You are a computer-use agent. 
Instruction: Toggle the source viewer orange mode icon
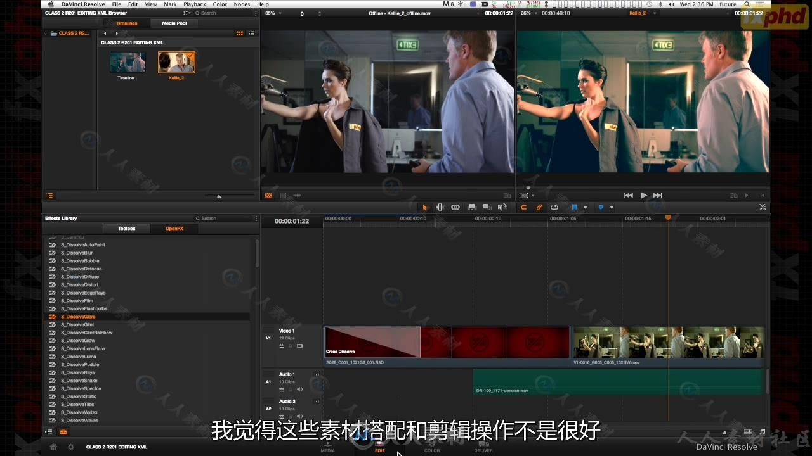coord(268,196)
